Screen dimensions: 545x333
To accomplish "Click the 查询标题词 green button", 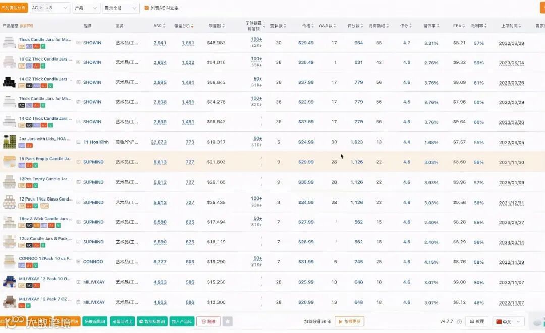I will [152, 321].
